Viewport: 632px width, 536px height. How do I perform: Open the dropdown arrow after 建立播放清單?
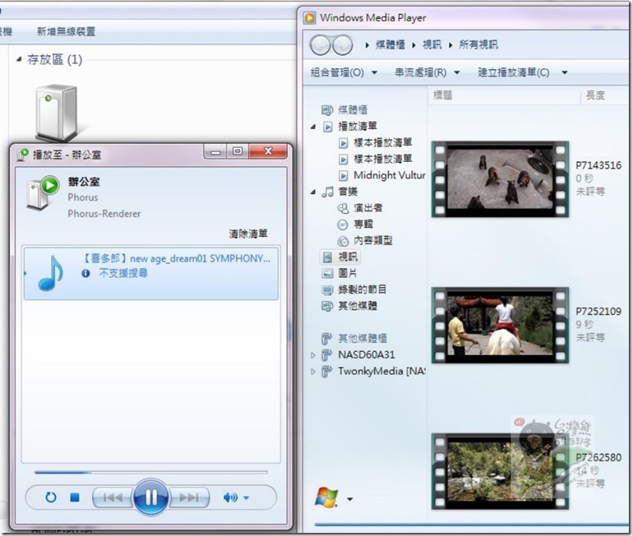(564, 72)
